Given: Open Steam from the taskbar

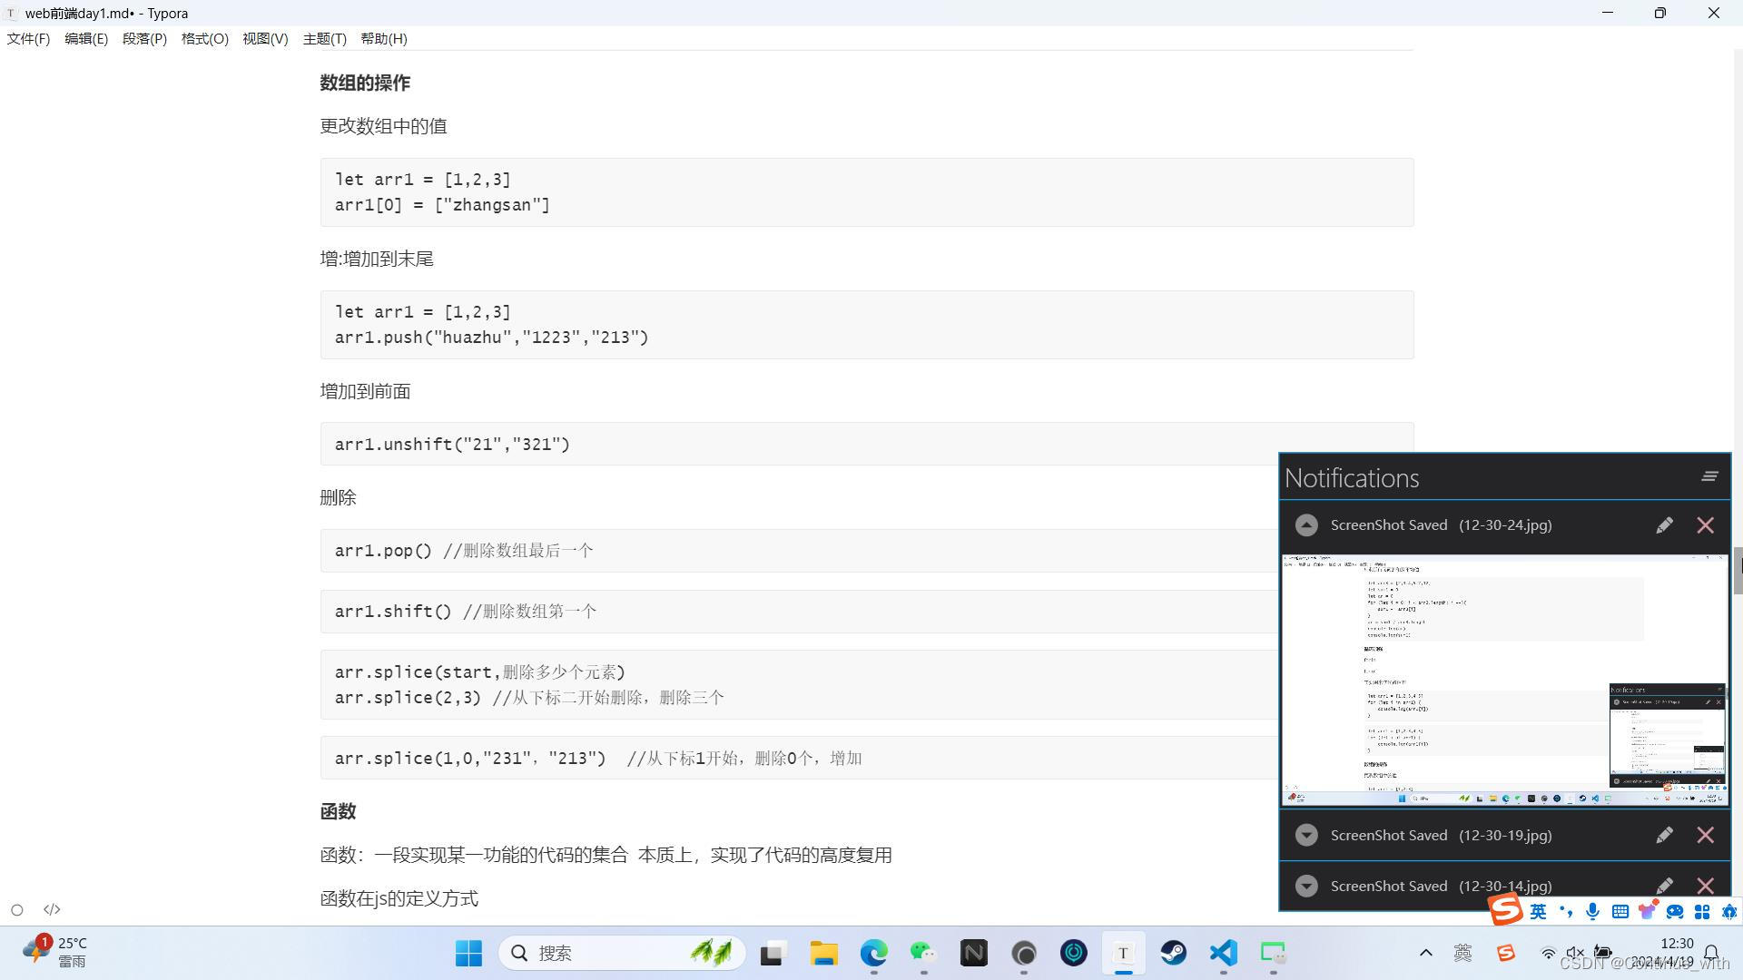Looking at the screenshot, I should tap(1173, 953).
